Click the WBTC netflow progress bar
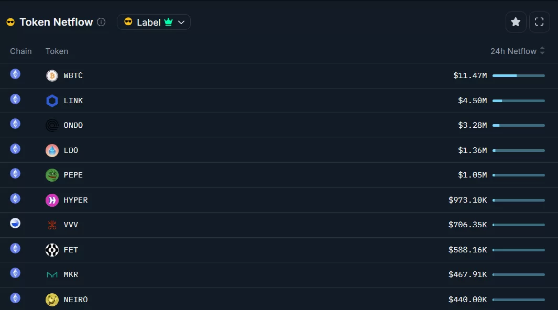Viewport: 558px width, 310px height. click(x=518, y=76)
